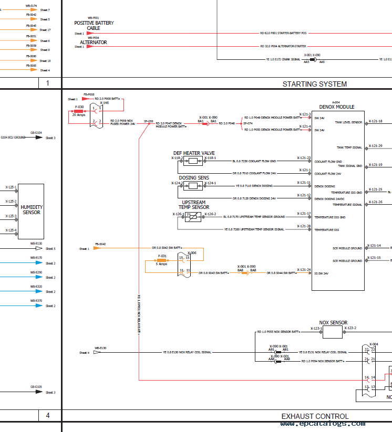Screen dimensions: 392x432
Task: Click the TANK TEMP SIGNAL text in module
Action: [x=349, y=147]
